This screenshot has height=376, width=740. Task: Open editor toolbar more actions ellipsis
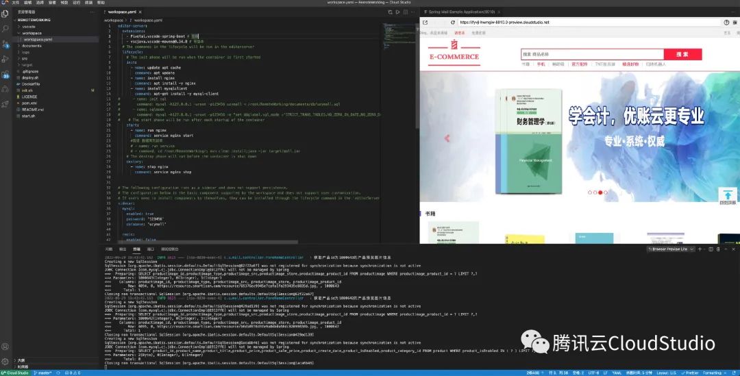[412, 12]
